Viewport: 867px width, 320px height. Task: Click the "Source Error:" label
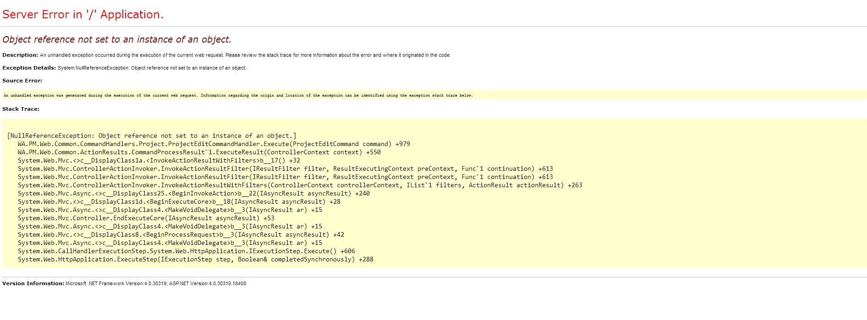[x=22, y=81]
